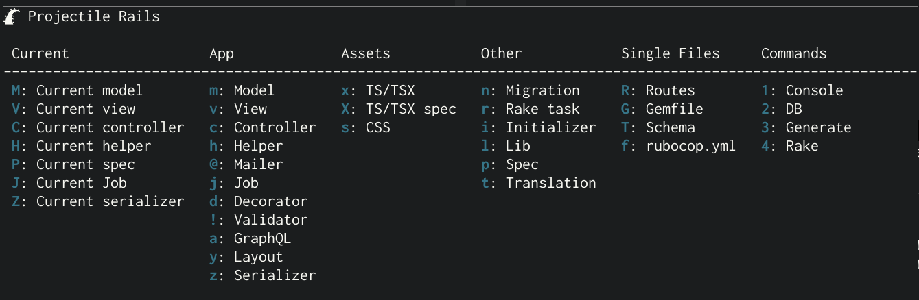Select the Translation entry
Image resolution: width=919 pixels, height=300 pixels.
[x=538, y=183]
